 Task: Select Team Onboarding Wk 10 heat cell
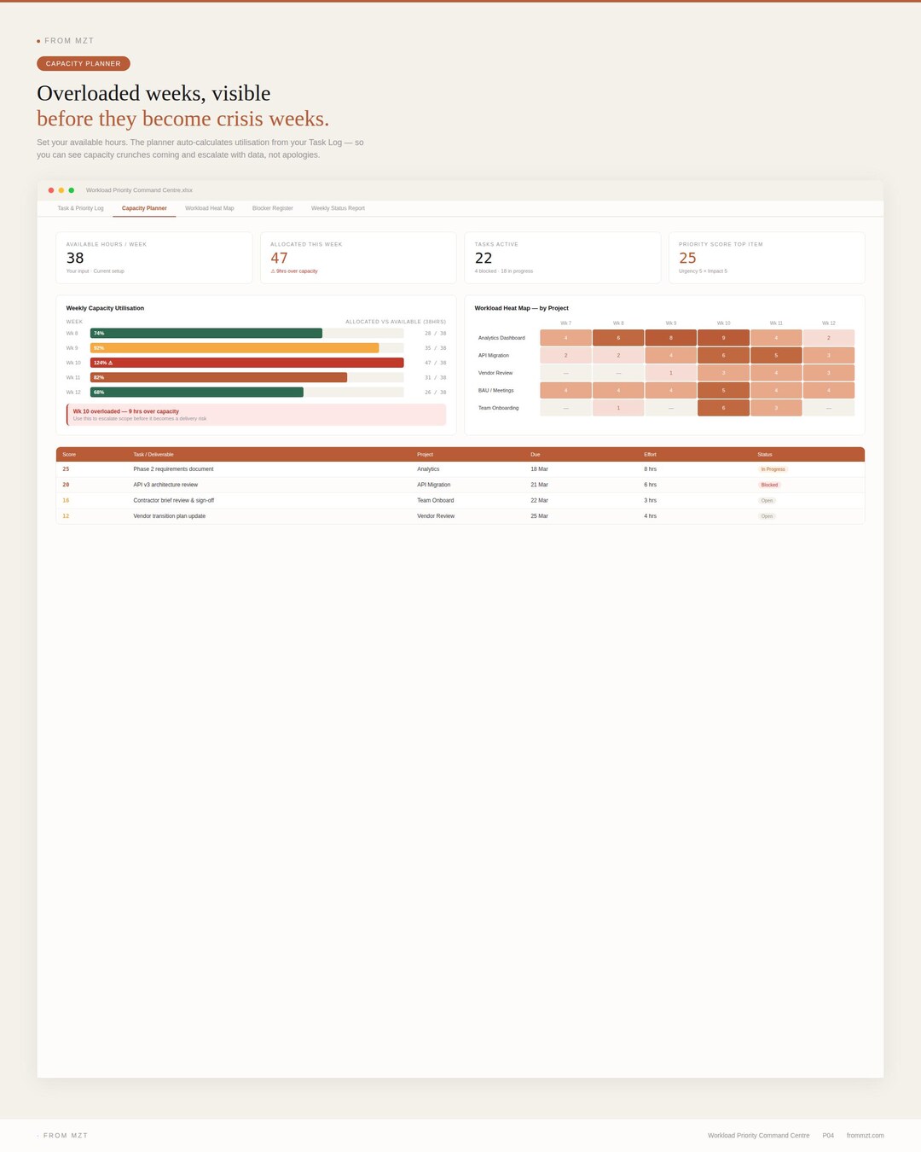723,408
